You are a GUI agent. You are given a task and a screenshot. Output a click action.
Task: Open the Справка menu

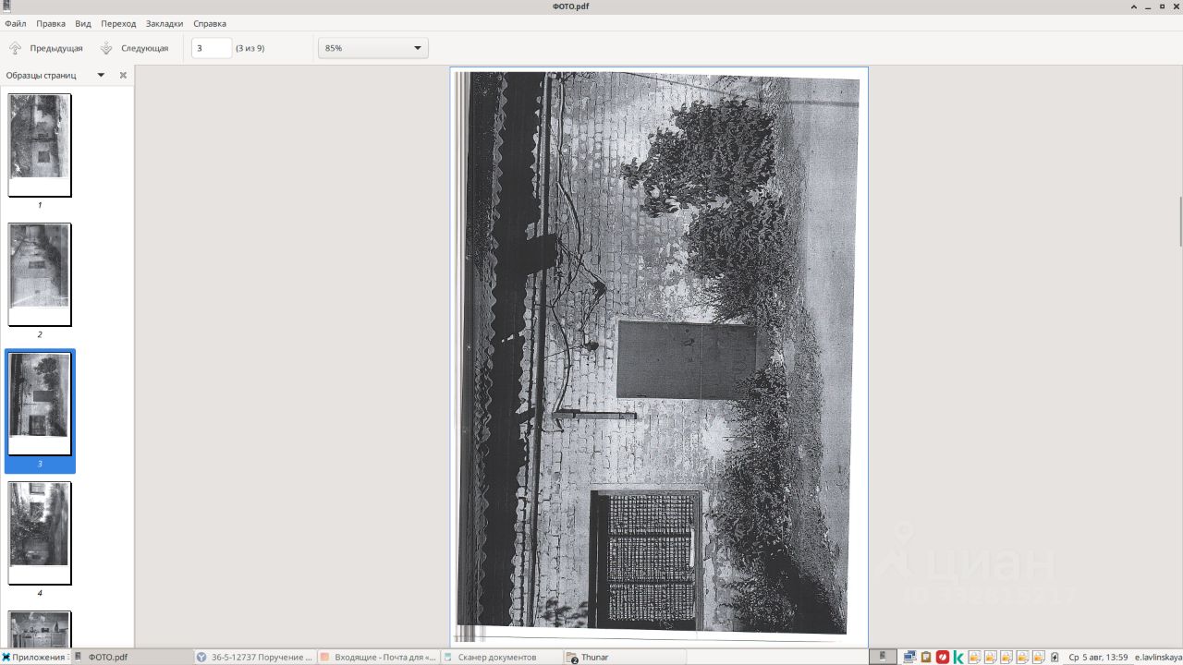pyautogui.click(x=210, y=23)
